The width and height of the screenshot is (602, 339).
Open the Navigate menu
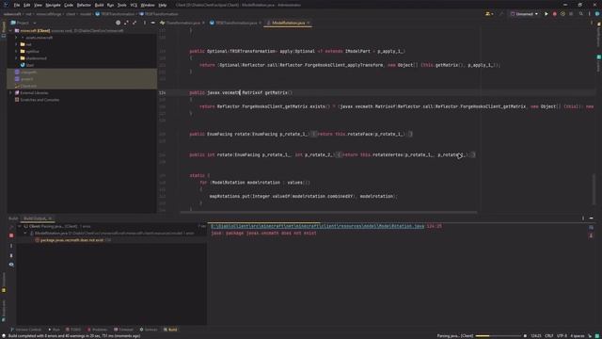(53, 5)
